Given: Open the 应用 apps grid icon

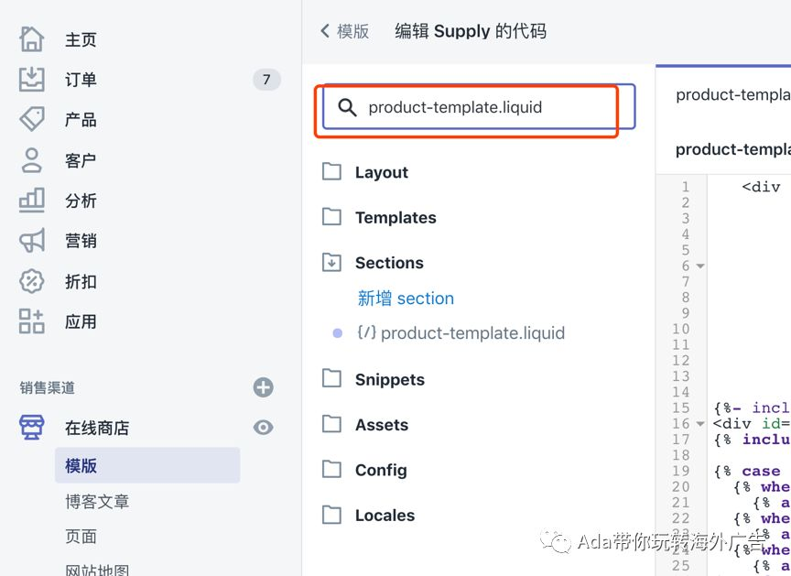Looking at the screenshot, I should point(32,321).
